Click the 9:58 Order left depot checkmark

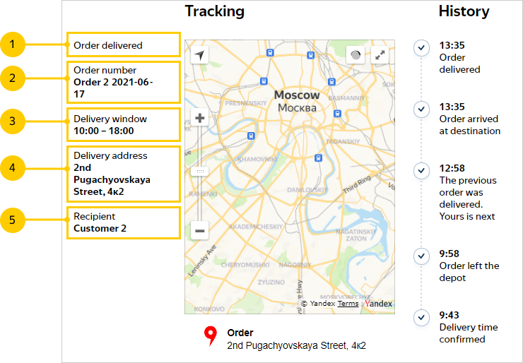[421, 256]
